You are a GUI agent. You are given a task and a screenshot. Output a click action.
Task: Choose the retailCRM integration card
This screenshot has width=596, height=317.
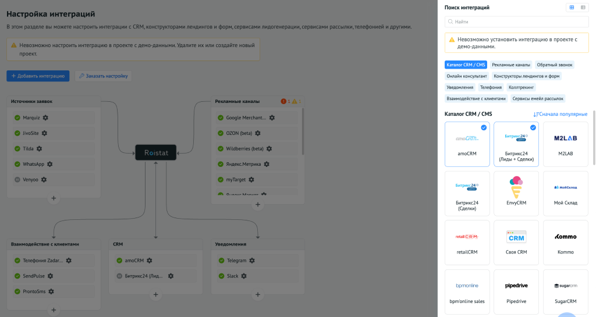[467, 243]
